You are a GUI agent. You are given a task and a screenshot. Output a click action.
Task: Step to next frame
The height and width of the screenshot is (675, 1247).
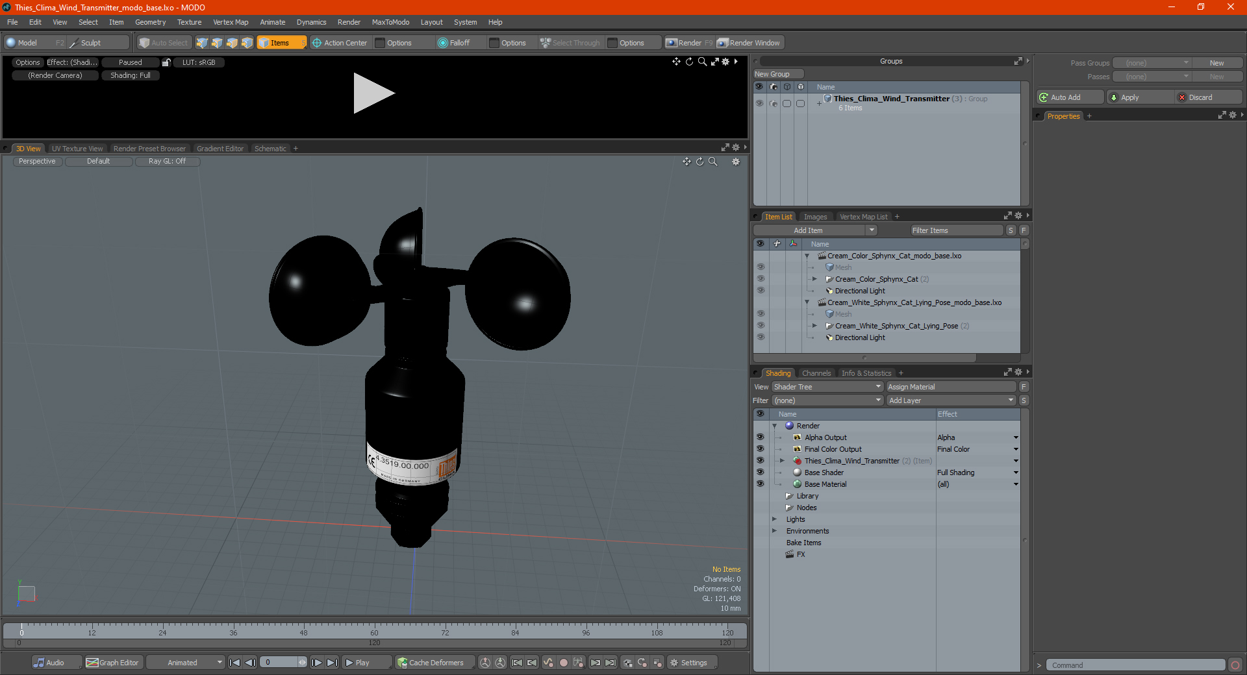coord(316,663)
